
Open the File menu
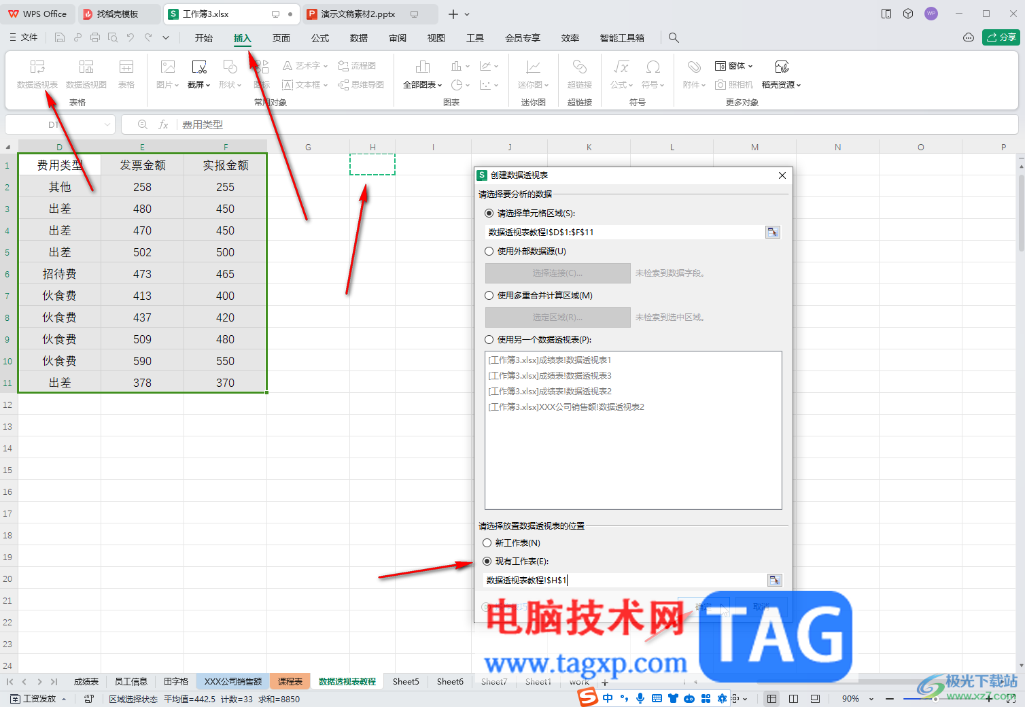point(24,38)
